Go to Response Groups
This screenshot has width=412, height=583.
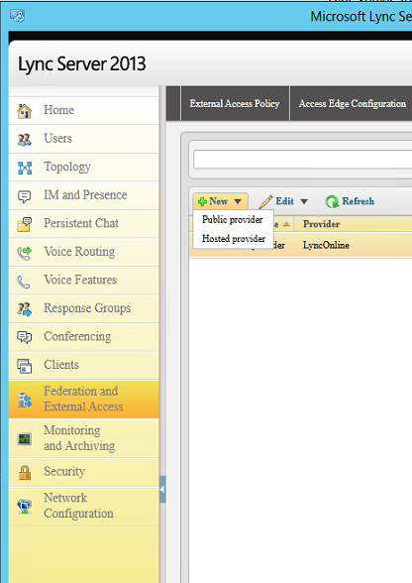click(84, 308)
